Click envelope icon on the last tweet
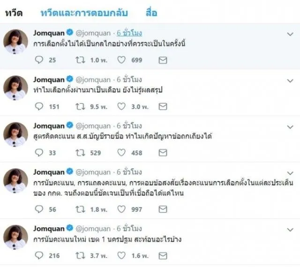Viewport: 300px width, 267px height. [x=163, y=255]
